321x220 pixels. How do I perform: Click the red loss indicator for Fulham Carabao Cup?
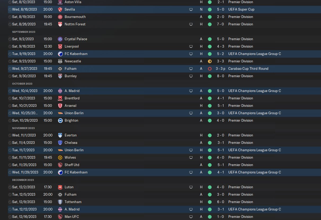click(210, 68)
